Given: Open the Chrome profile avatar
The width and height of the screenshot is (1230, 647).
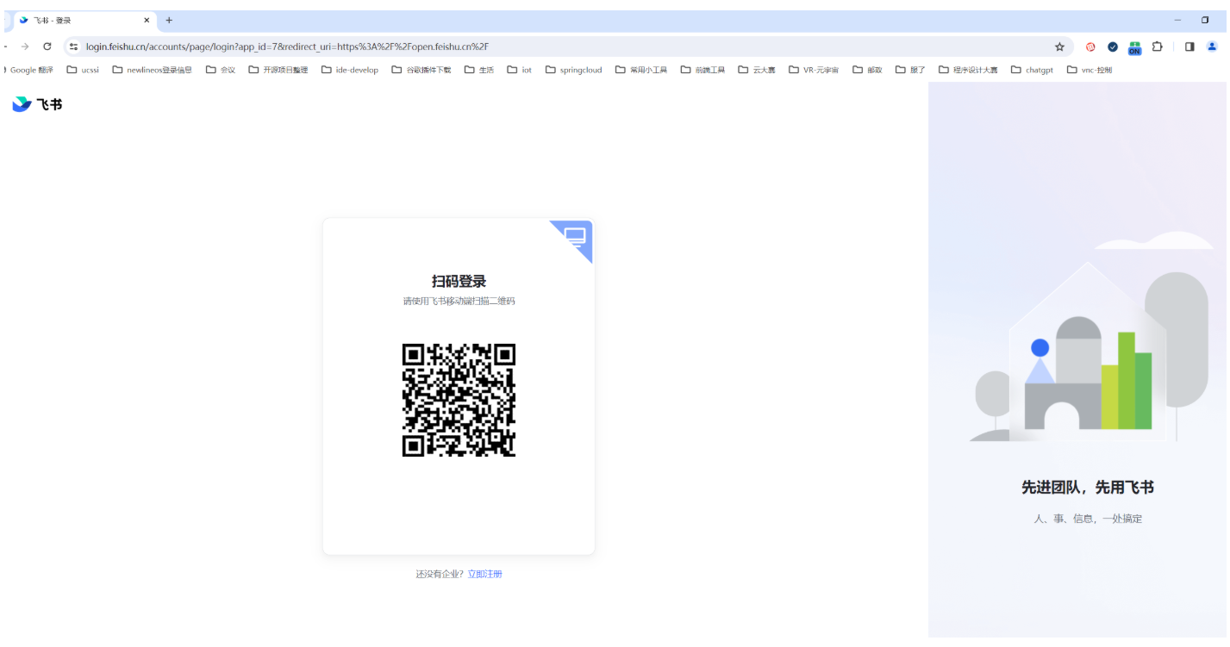Looking at the screenshot, I should pyautogui.click(x=1212, y=47).
